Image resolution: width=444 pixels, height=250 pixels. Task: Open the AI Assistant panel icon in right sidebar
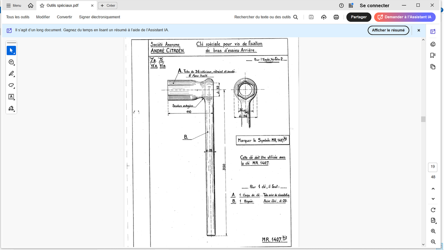[433, 32]
